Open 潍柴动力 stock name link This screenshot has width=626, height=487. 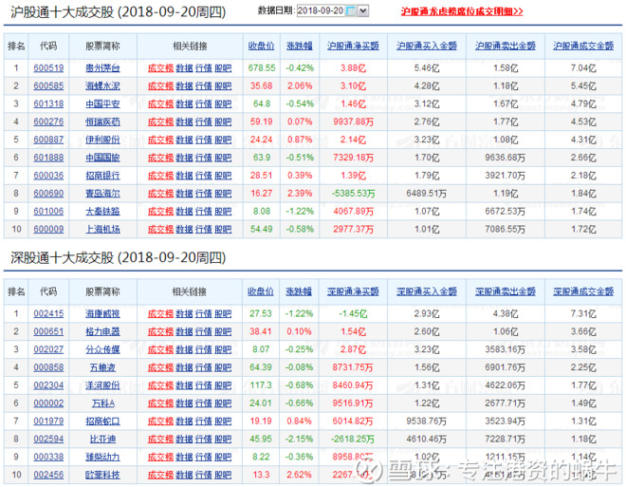pyautogui.click(x=102, y=457)
